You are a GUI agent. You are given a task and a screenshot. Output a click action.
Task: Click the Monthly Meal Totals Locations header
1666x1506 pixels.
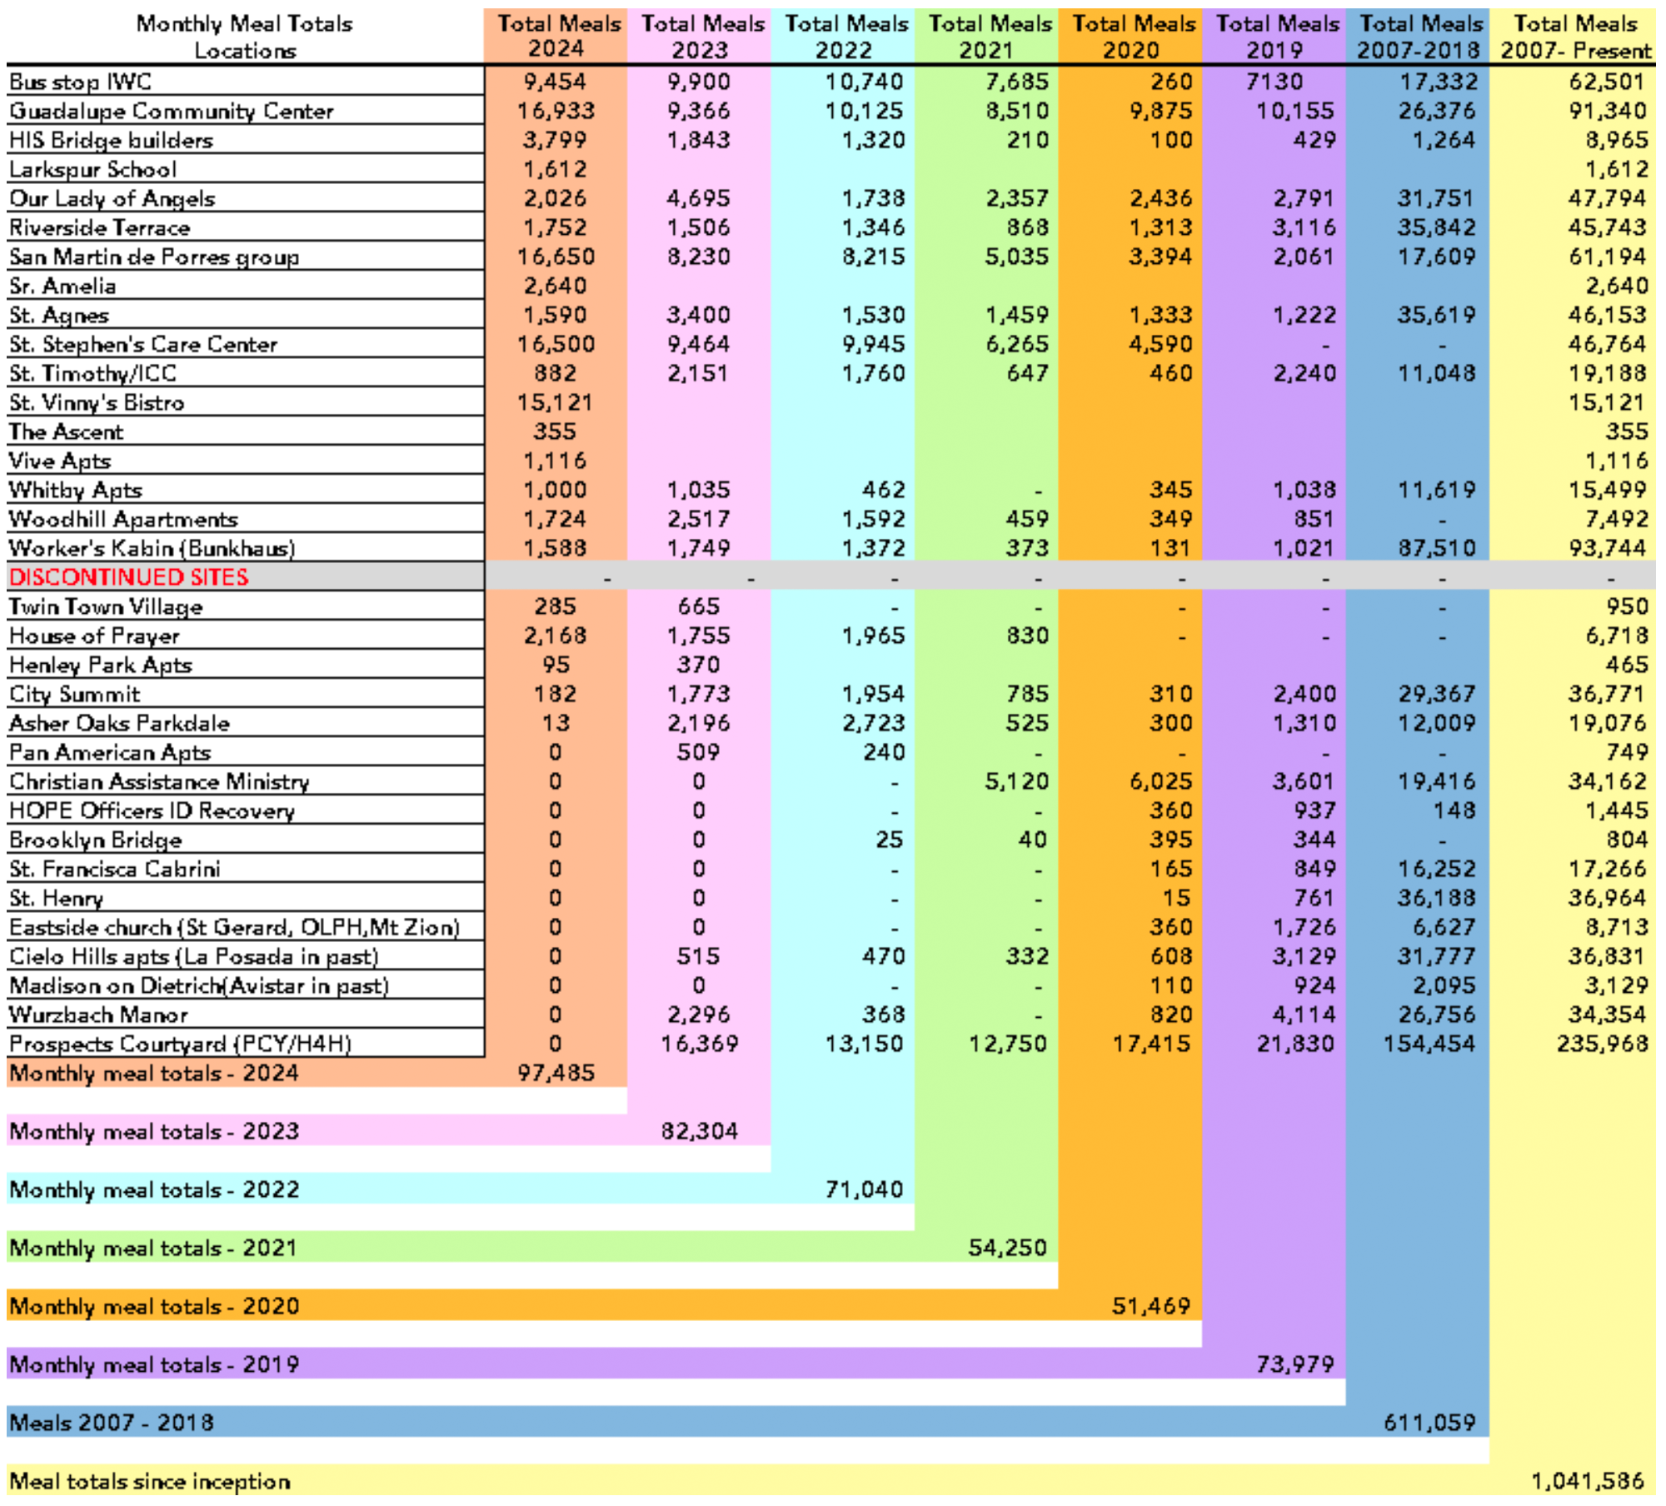244,36
